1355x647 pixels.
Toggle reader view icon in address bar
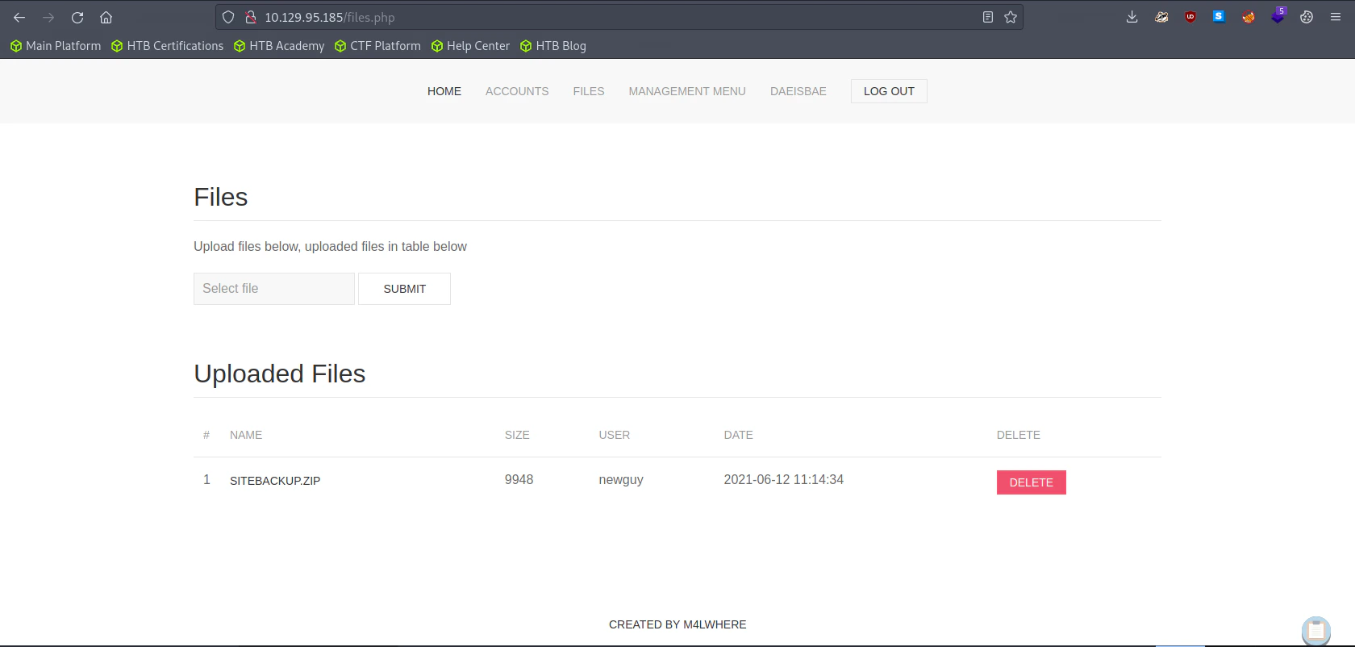(987, 17)
